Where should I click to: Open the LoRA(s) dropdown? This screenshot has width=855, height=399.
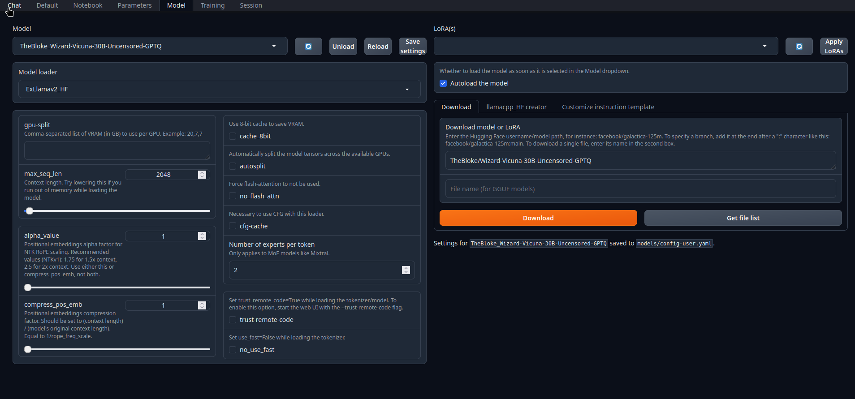coord(606,46)
